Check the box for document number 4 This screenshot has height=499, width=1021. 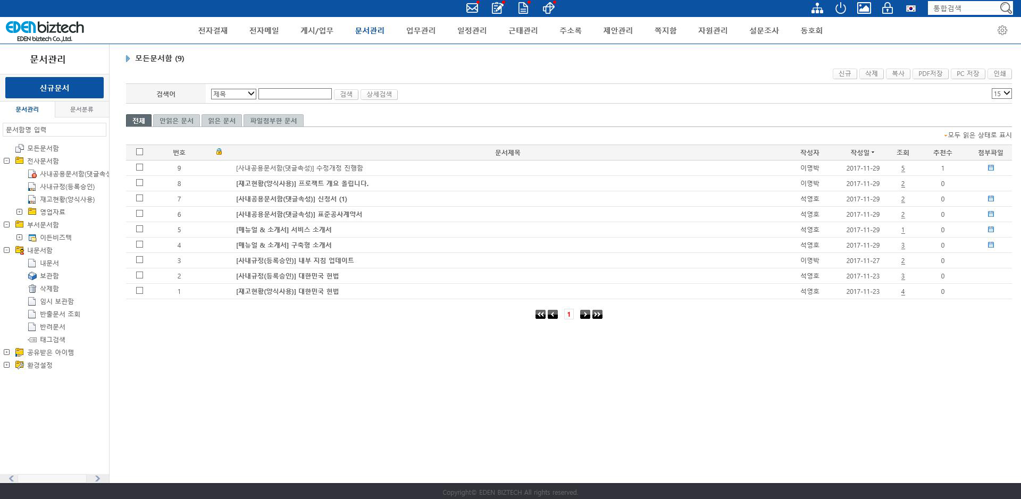point(139,244)
